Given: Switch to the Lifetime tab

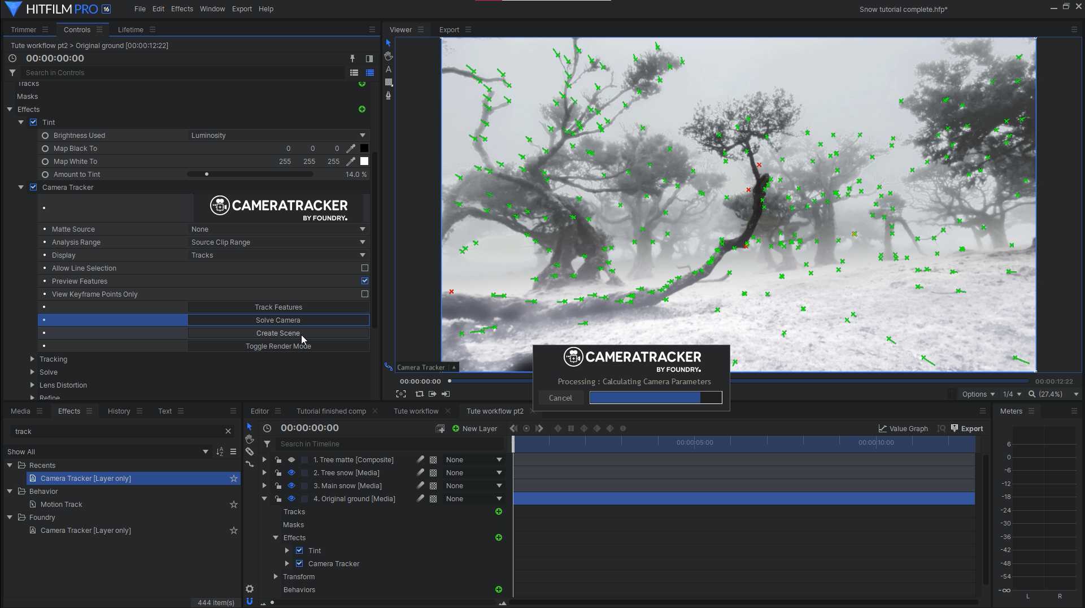Looking at the screenshot, I should click(x=130, y=30).
